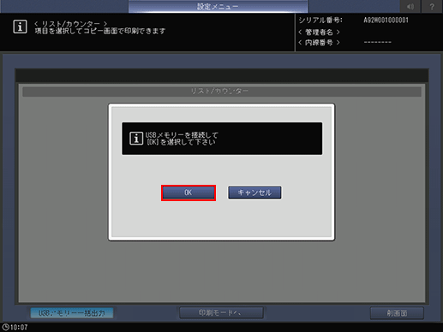Go back with the 前画面 button
This screenshot has height=332, width=443.
pos(397,313)
